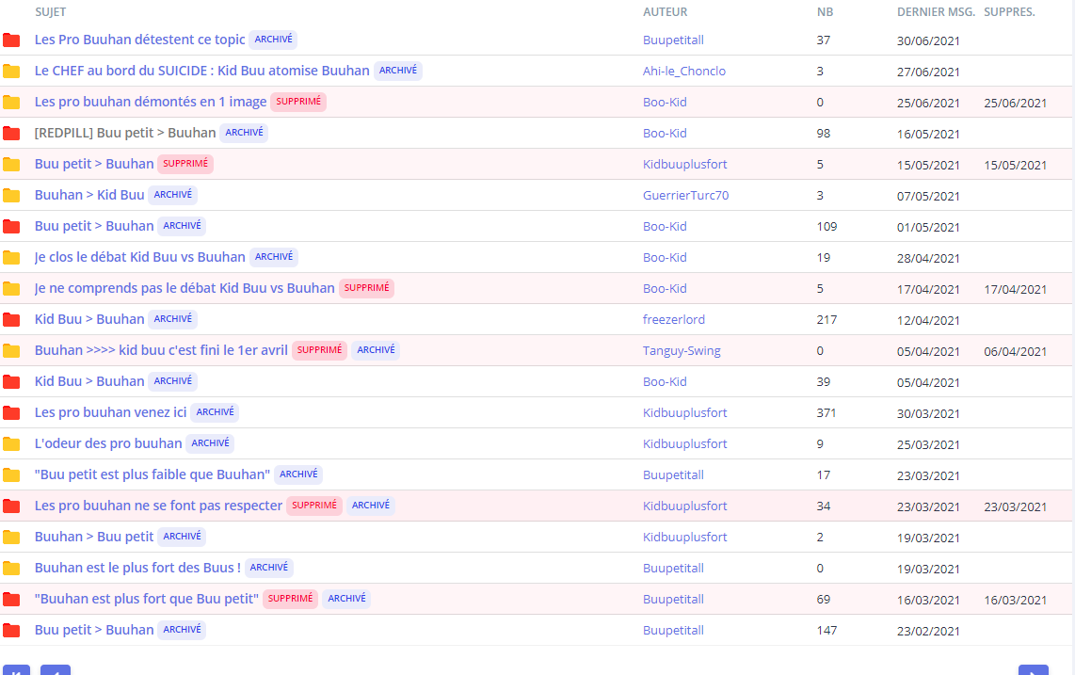Click the folder icon beside "Buu petit est plus faible que Buuhan"
This screenshot has height=675, width=1075.
tap(11, 474)
